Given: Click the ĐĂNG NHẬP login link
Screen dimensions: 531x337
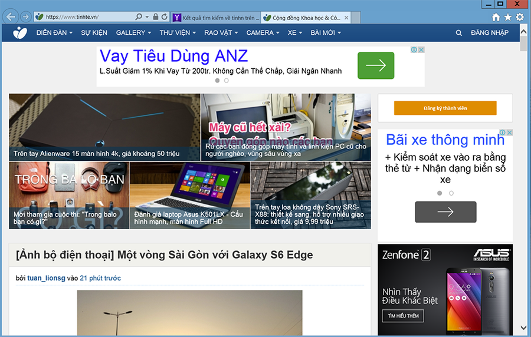Looking at the screenshot, I should [x=490, y=33].
